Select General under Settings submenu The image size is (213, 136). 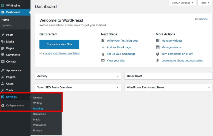click(x=38, y=98)
